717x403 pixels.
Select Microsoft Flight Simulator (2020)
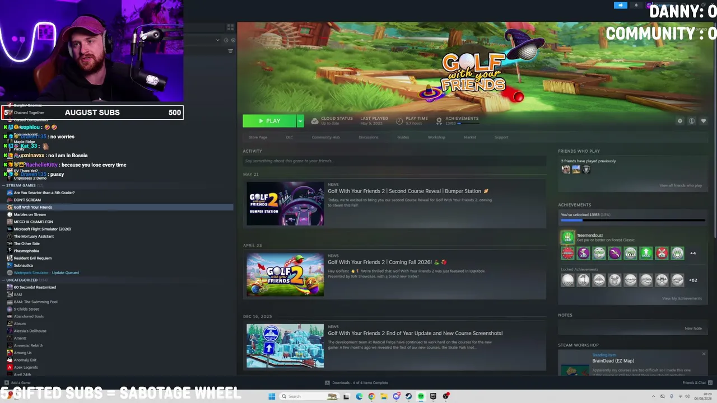point(42,229)
